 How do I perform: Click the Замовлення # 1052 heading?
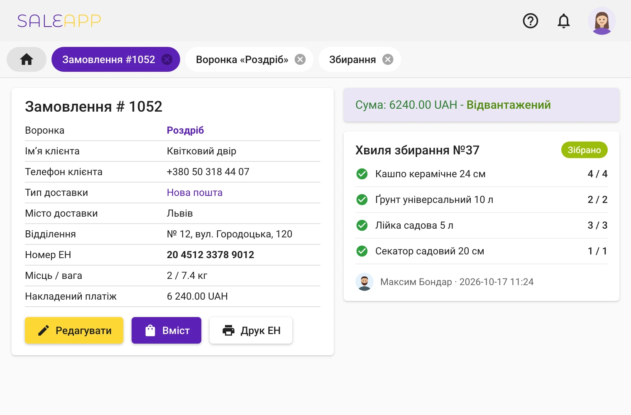click(93, 107)
